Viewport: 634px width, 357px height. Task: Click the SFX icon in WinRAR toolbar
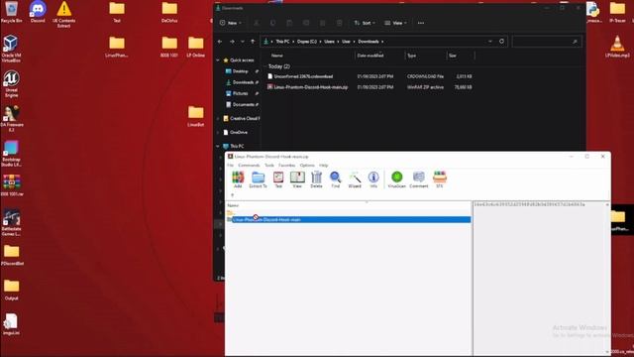pyautogui.click(x=440, y=179)
